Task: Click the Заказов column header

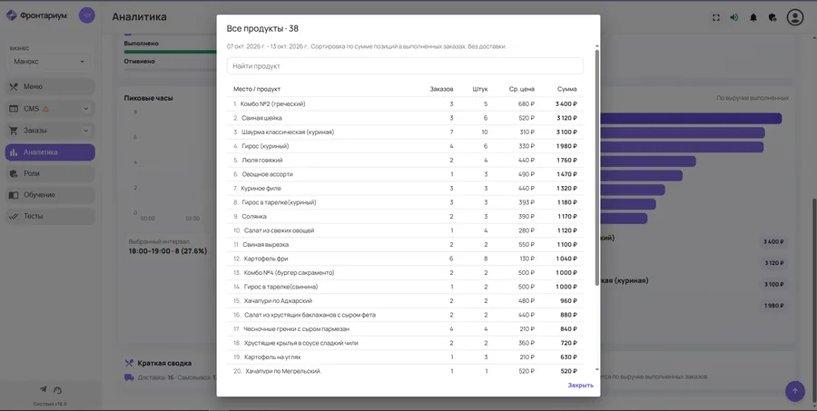Action: coord(441,89)
